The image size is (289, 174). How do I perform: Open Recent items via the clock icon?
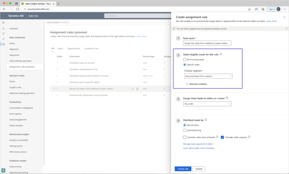pyautogui.click(x=3, y=33)
